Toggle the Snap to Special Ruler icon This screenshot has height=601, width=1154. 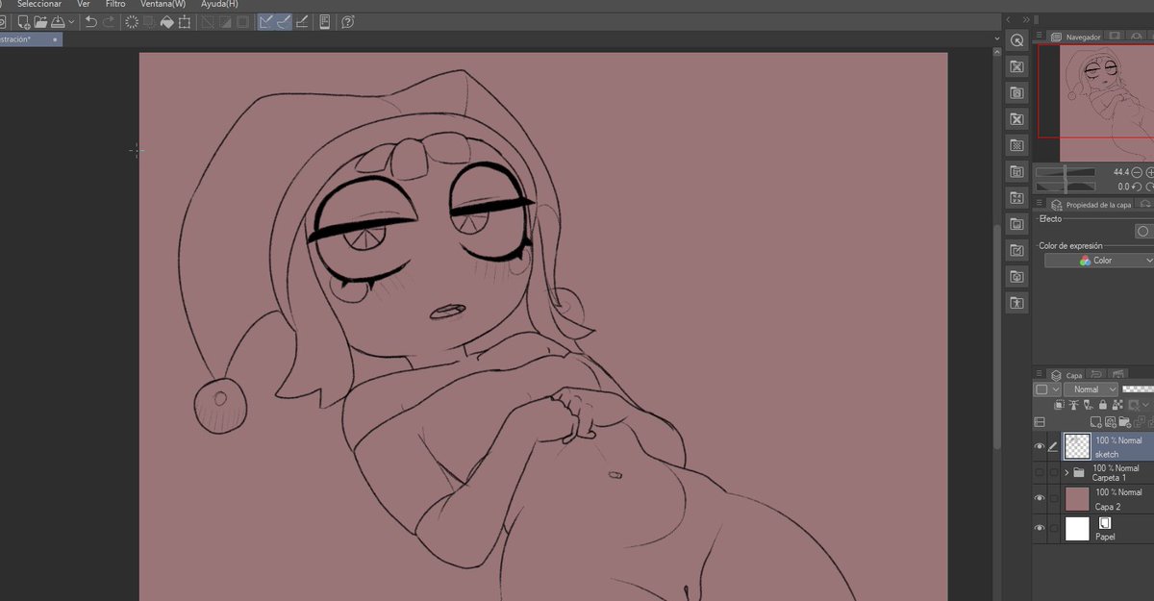tap(284, 22)
